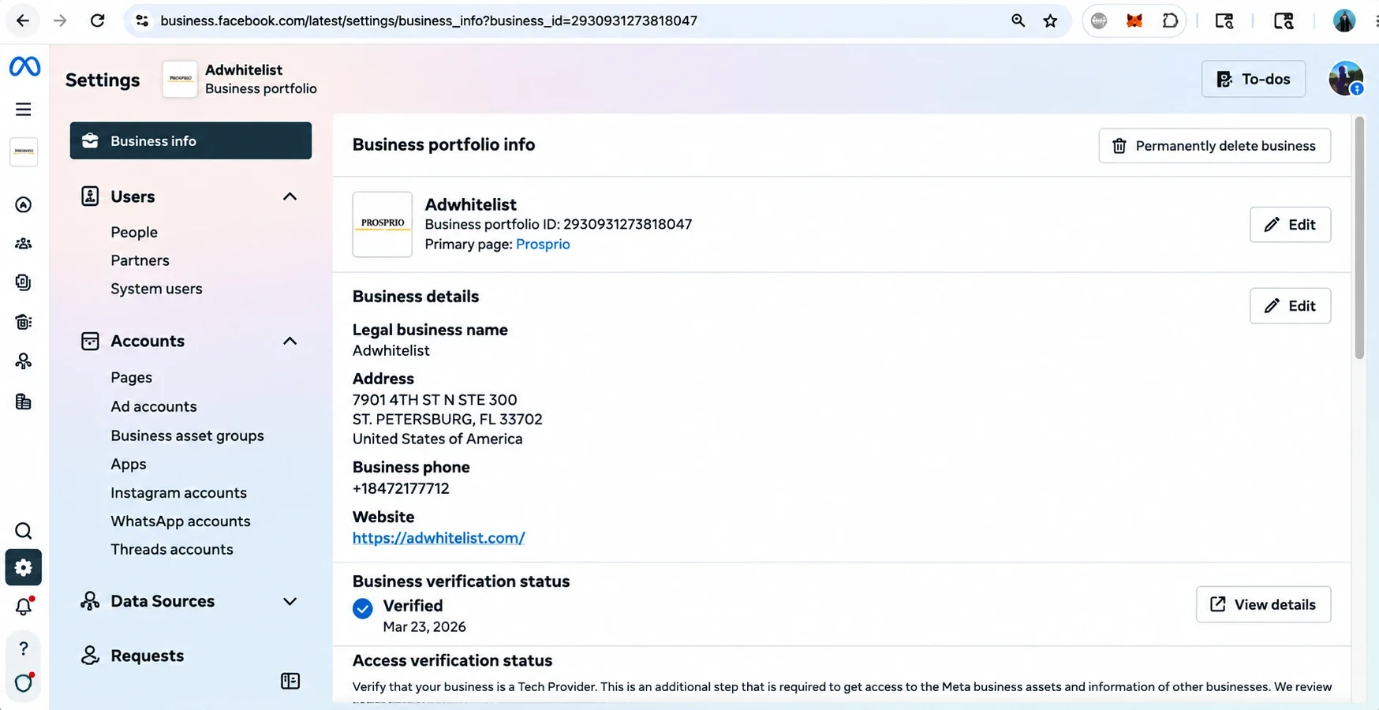The height and width of the screenshot is (710, 1379).
Task: Click the stacked pages icon in left rail
Action: click(x=24, y=282)
